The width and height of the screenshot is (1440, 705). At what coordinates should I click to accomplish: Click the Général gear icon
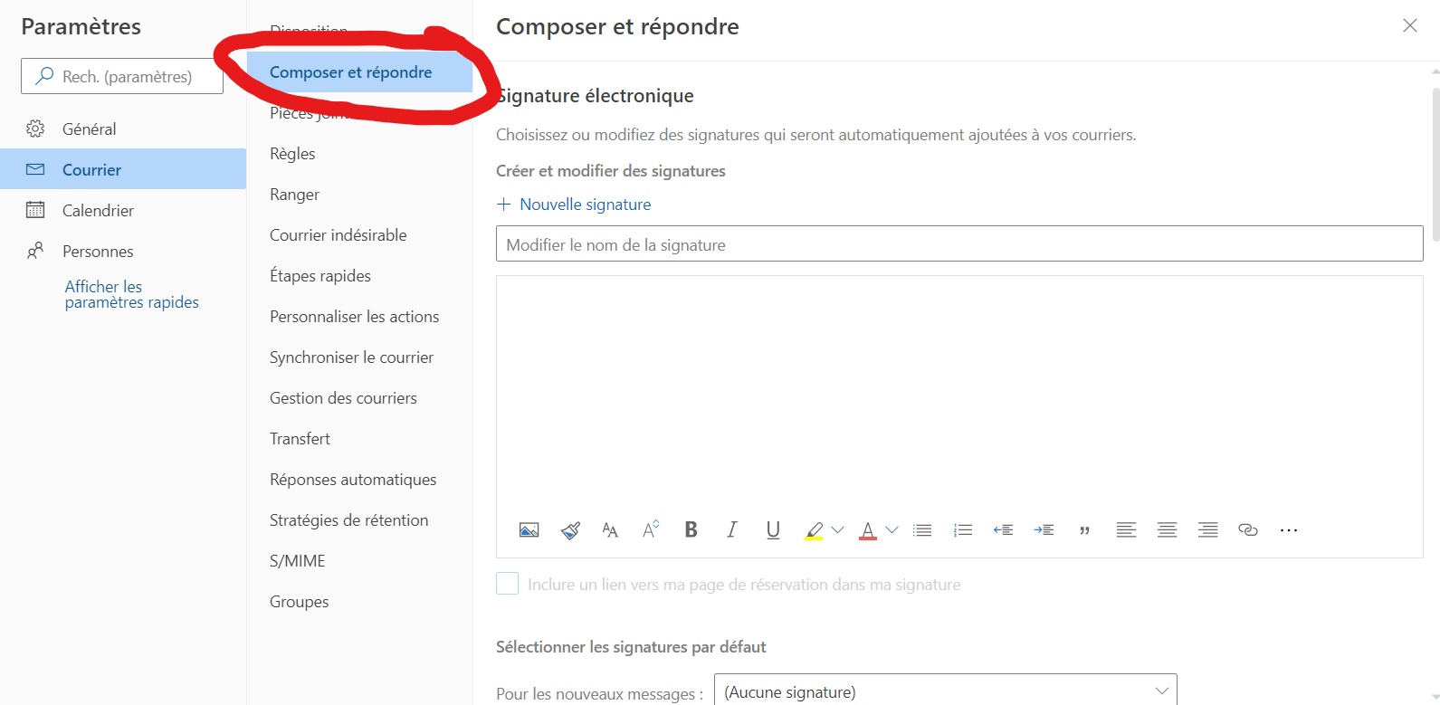click(x=35, y=129)
